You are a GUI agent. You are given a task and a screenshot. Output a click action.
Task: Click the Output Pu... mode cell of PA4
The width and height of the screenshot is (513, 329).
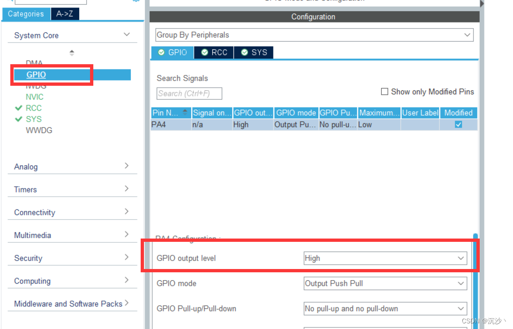296,125
